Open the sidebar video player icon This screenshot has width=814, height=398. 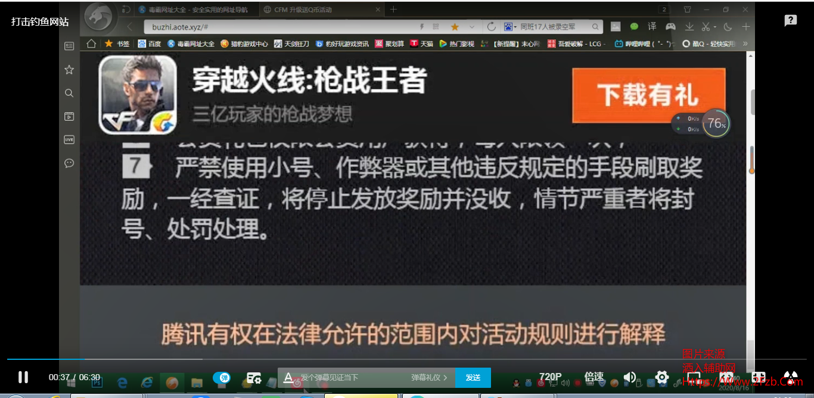pyautogui.click(x=69, y=116)
